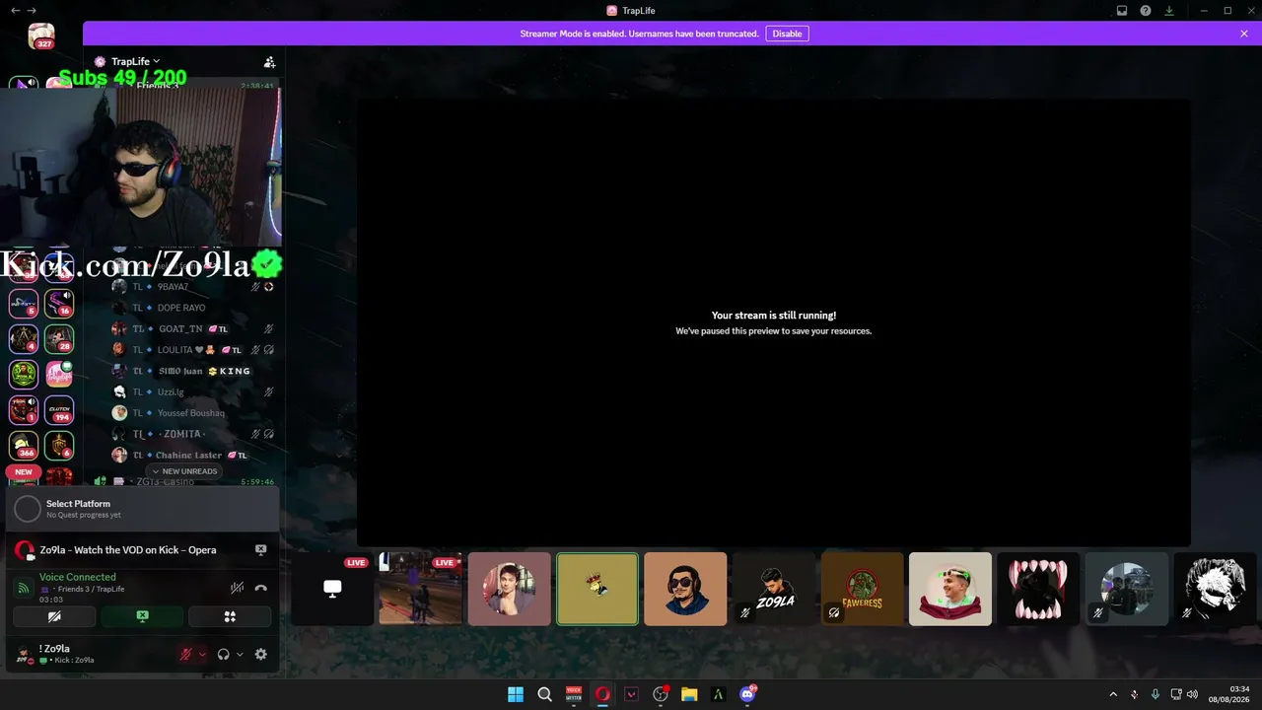Image resolution: width=1262 pixels, height=710 pixels.
Task: Unmute the microphone
Action: point(185,654)
